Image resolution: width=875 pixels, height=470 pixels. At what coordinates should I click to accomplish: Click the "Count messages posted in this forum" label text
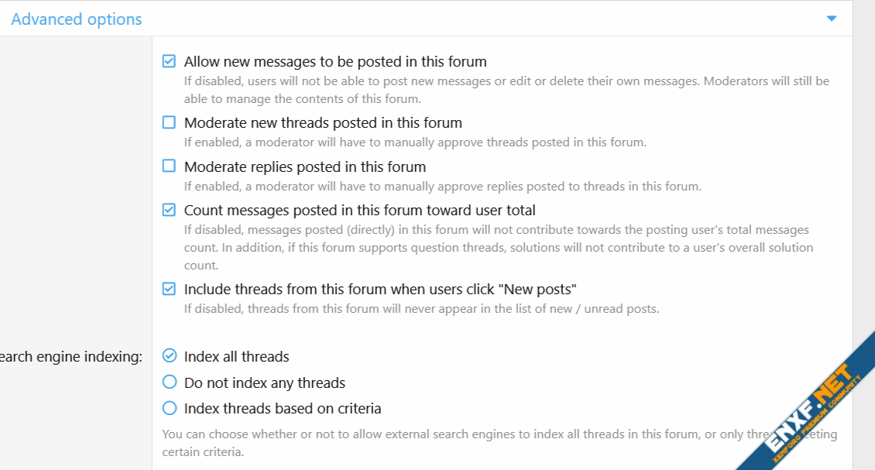click(359, 211)
